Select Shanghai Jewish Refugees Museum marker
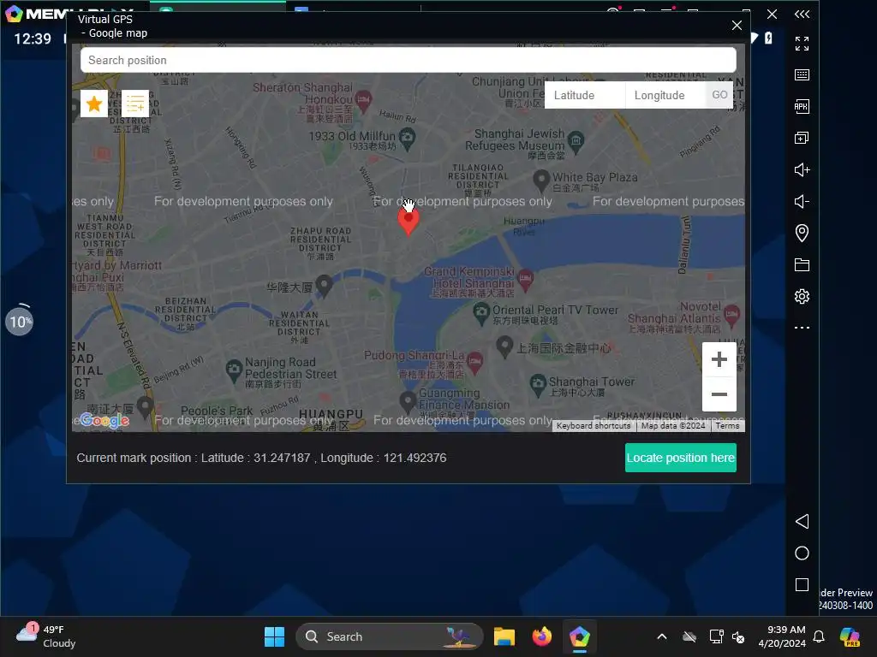877x657 pixels. click(x=576, y=141)
